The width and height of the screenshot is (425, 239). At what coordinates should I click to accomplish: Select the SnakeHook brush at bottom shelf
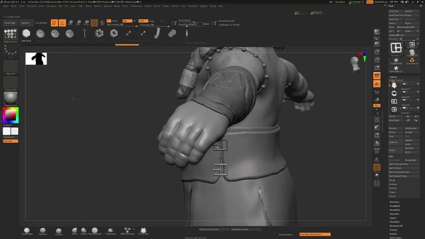pos(110,231)
